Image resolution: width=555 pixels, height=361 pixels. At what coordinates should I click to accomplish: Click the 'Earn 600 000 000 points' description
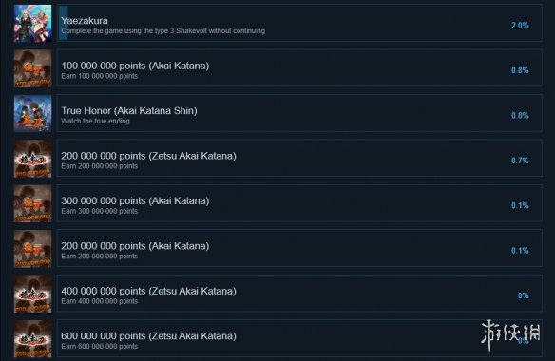(100, 346)
